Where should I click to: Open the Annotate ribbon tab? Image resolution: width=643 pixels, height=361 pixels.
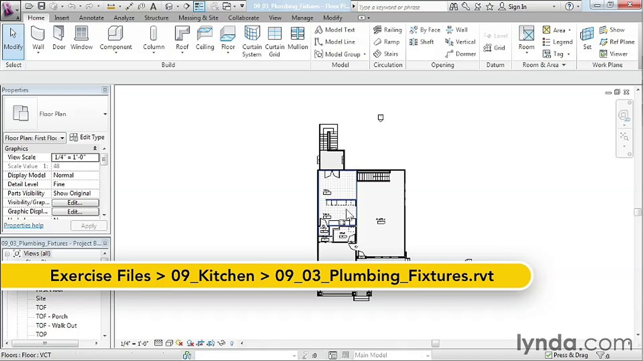91,18
